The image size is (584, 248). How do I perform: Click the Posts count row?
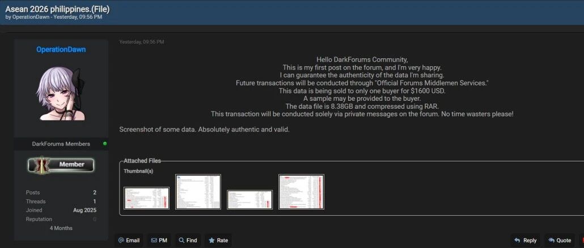[61, 193]
